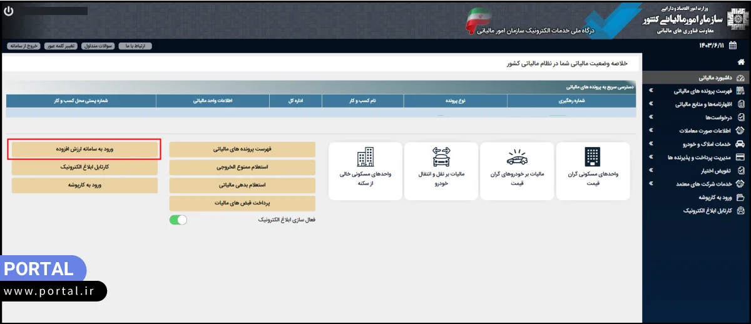Screen dimensions: 751x324
Task: Click the books icon beside فهرست پرونده های مالیاتی
Action: [741, 91]
